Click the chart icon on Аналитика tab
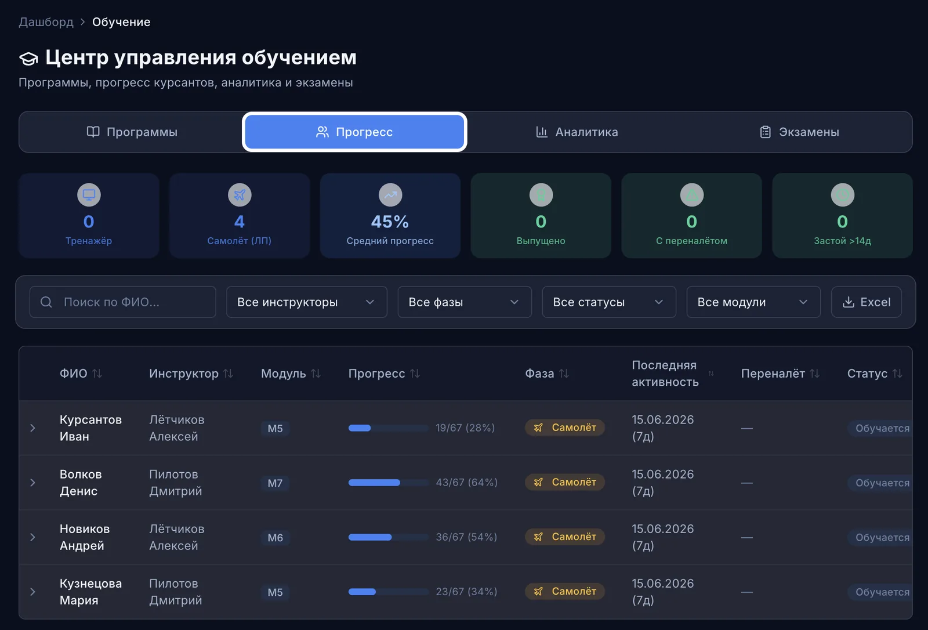Image resolution: width=928 pixels, height=630 pixels. [542, 132]
